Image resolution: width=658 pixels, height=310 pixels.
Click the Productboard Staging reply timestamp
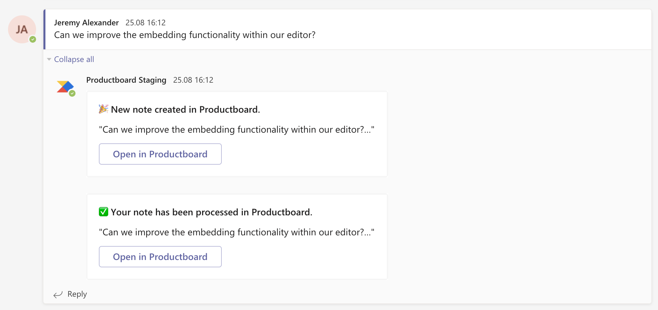[193, 80]
